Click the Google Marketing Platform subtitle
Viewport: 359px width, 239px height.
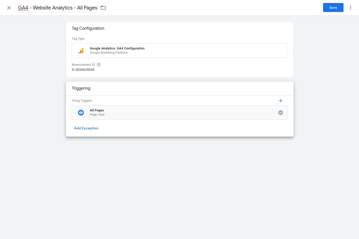[109, 53]
